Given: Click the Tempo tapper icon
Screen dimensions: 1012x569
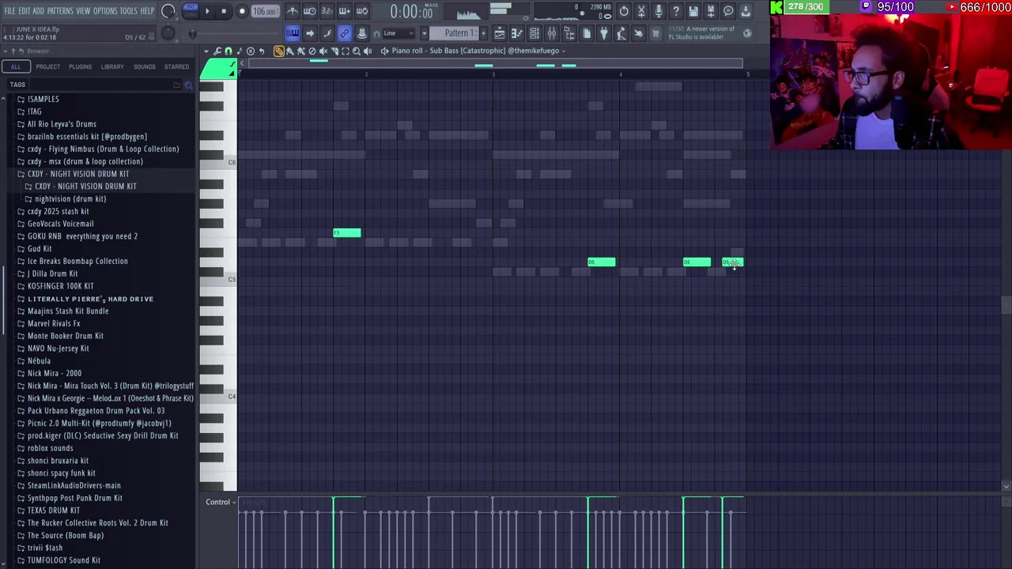Looking at the screenshot, I should [x=621, y=33].
